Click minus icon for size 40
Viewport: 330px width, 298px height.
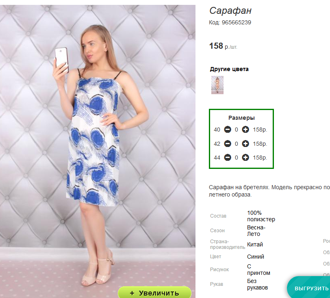[228, 130]
